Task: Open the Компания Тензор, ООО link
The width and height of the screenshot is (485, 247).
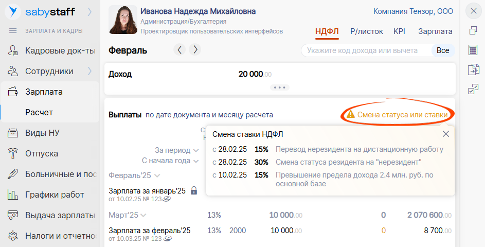Action: pyautogui.click(x=412, y=11)
